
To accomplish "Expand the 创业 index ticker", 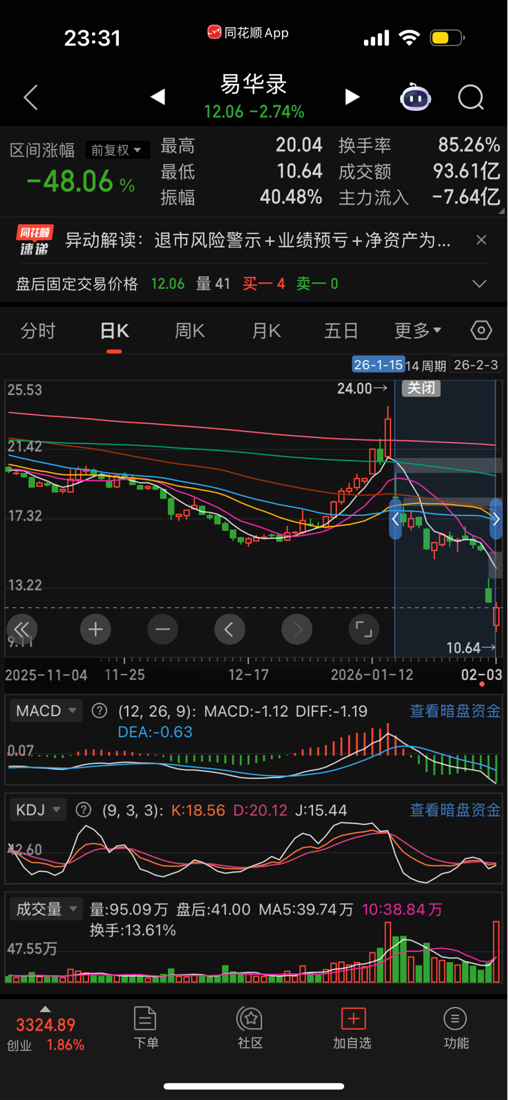I will coord(46,1029).
